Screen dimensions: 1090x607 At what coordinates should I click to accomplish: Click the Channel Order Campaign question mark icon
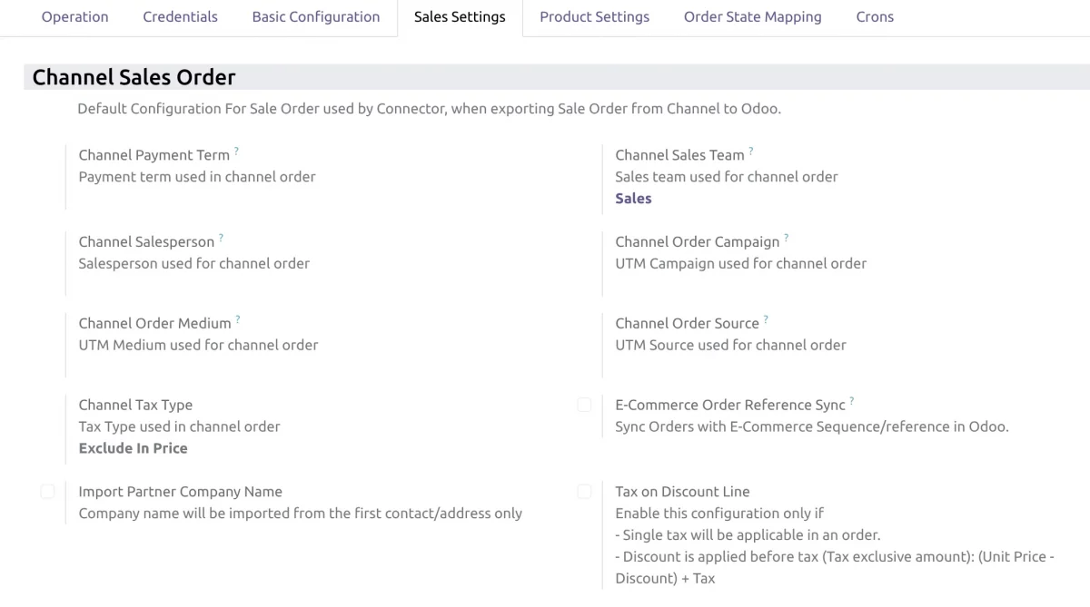point(787,237)
